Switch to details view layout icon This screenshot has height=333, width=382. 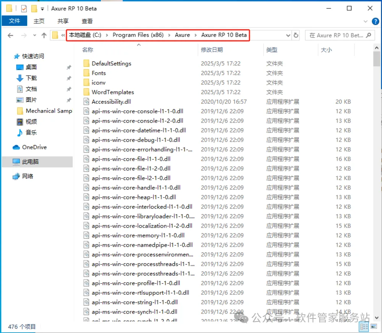click(x=364, y=327)
